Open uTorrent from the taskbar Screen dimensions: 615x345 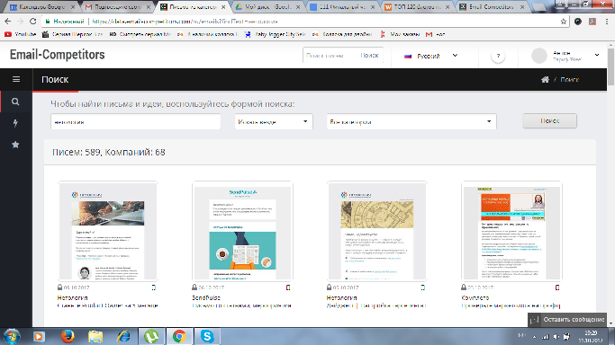(x=151, y=336)
